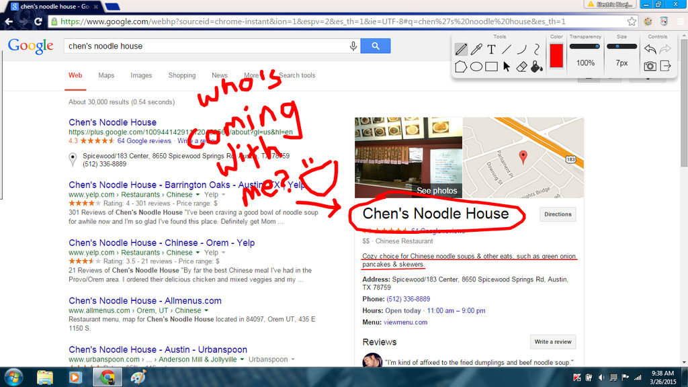Viewport: 688px width, 387px height.
Task: Expand the dropdown arrow after Barrington Oaks yelp URL
Action: pos(198,194)
